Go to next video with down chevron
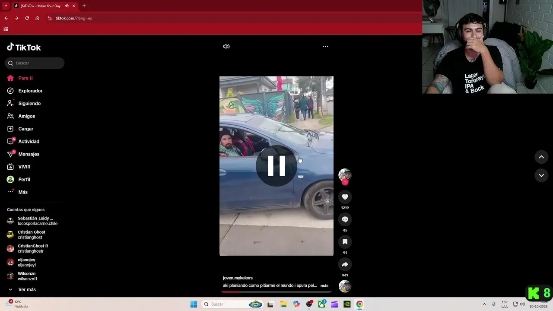Image resolution: width=553 pixels, height=311 pixels. point(541,175)
